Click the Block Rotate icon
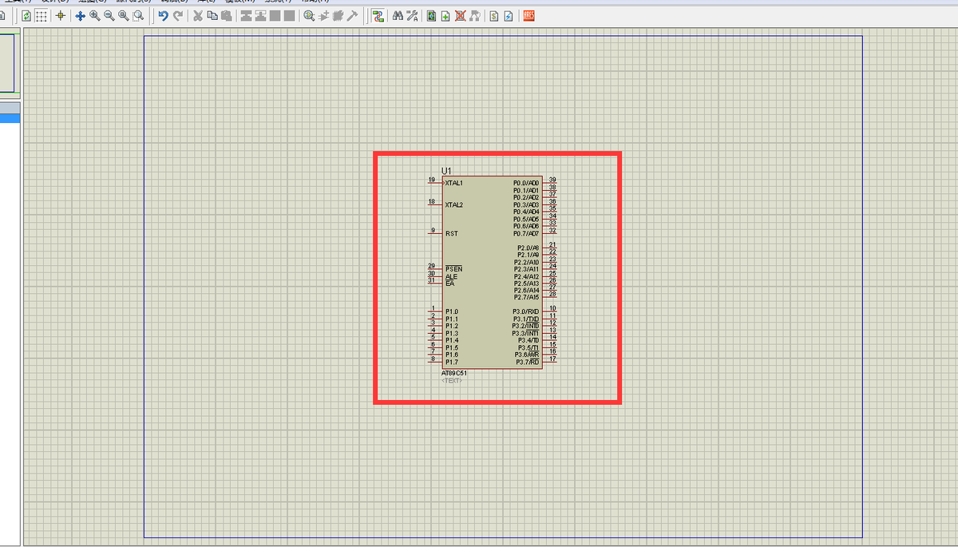 (x=275, y=15)
